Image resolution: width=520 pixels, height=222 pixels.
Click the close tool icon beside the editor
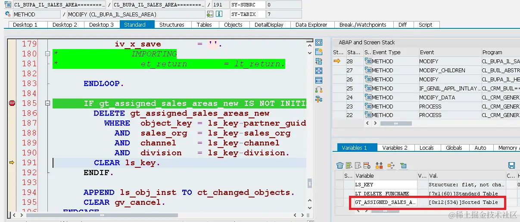tap(319, 43)
